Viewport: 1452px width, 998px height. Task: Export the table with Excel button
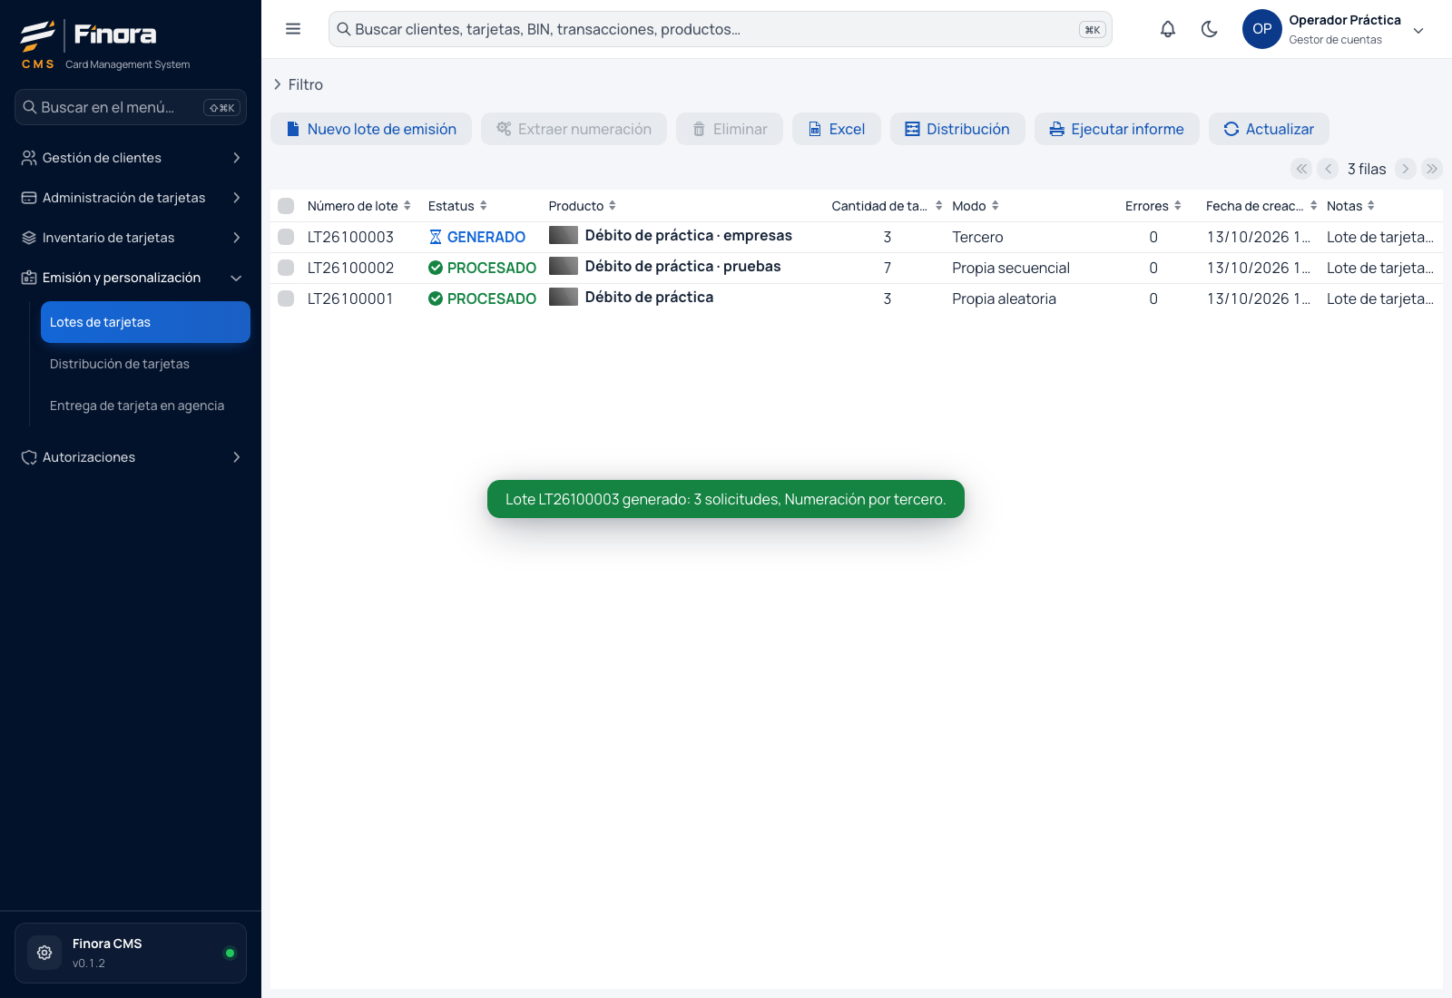click(837, 129)
